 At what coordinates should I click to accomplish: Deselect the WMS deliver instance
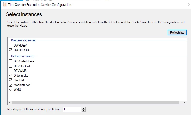click(11, 89)
